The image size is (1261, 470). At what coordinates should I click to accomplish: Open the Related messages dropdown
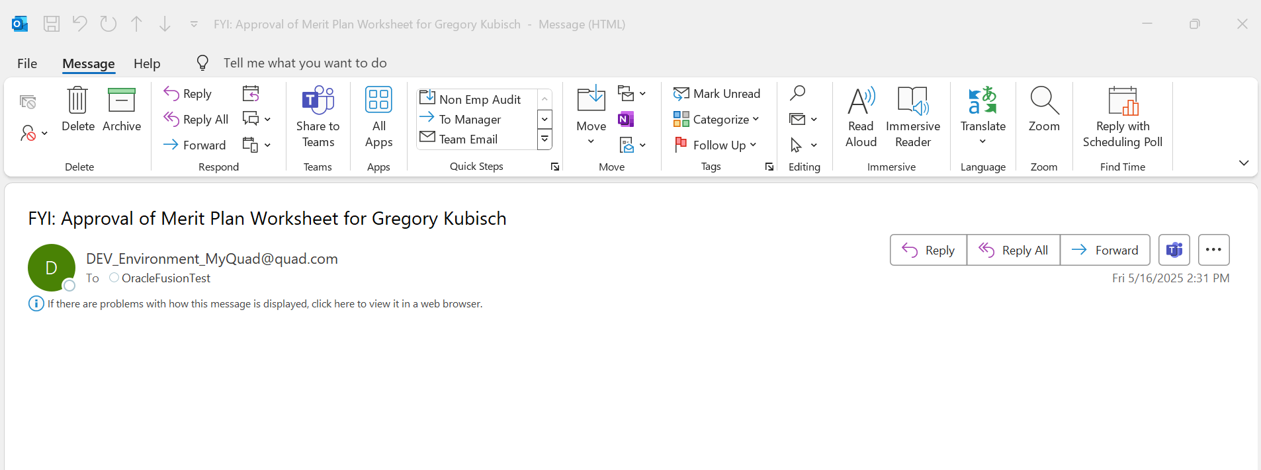[x=803, y=119]
